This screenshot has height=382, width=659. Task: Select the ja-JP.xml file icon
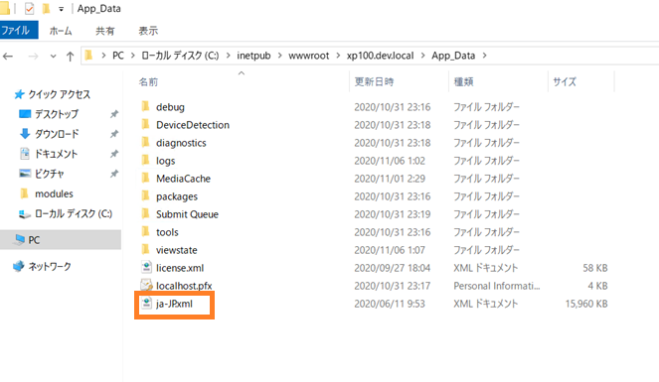click(146, 304)
